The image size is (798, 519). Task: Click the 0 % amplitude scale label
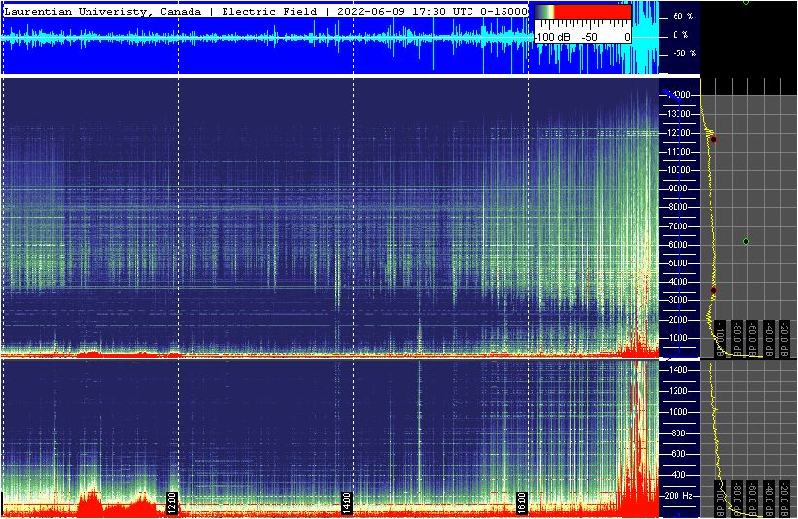point(682,35)
